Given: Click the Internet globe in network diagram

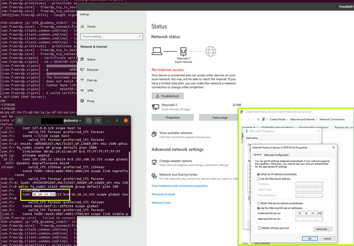Looking at the screenshot, I should (210, 51).
